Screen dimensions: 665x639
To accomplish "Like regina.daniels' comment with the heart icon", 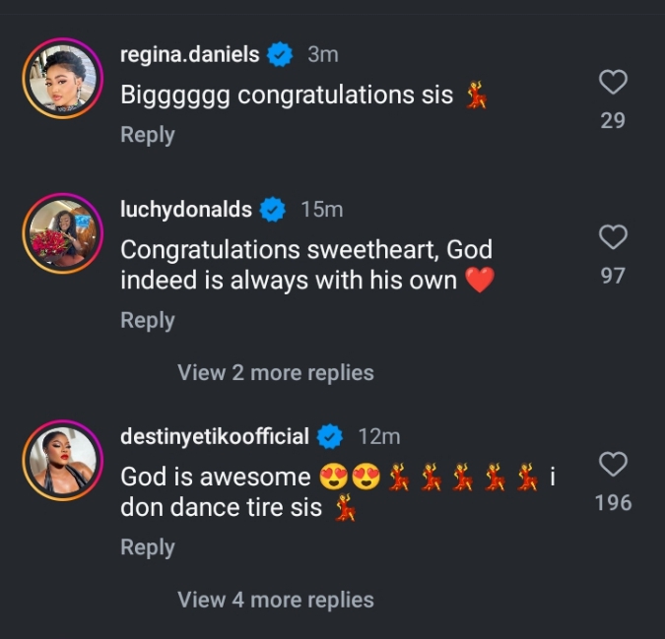I will (x=613, y=83).
